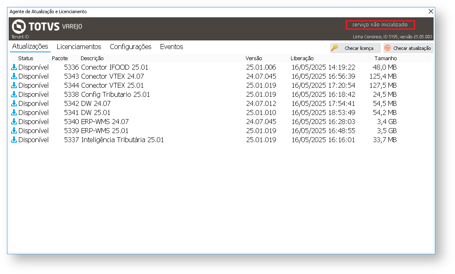Click the Liberação column header
Screen dimensions: 455x274
302,59
